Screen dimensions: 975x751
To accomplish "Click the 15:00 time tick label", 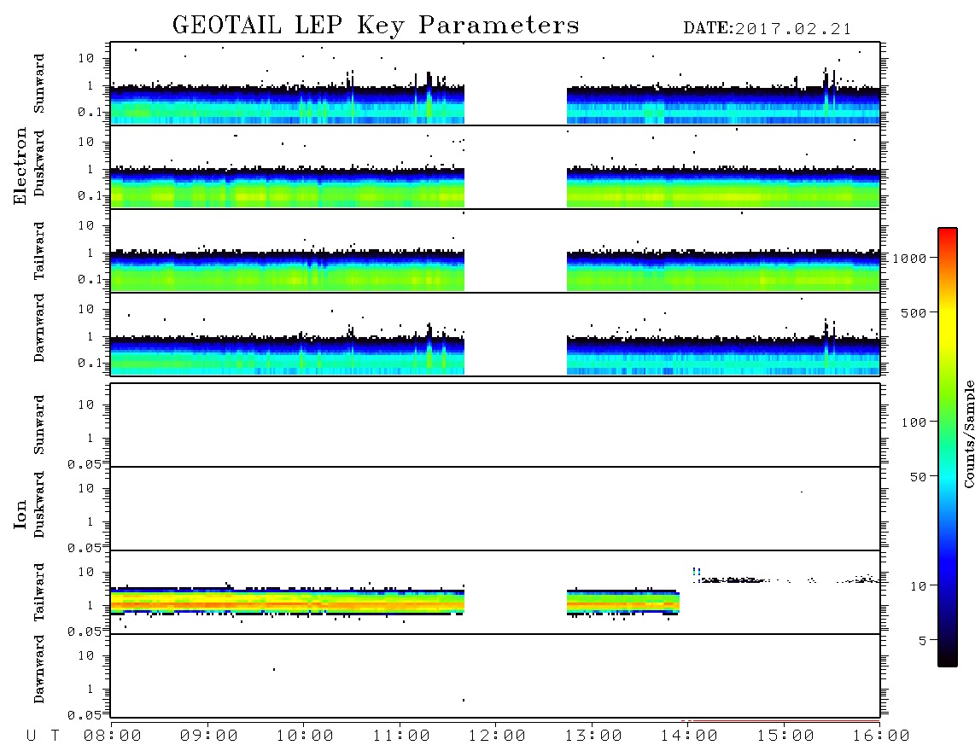I will (785, 736).
